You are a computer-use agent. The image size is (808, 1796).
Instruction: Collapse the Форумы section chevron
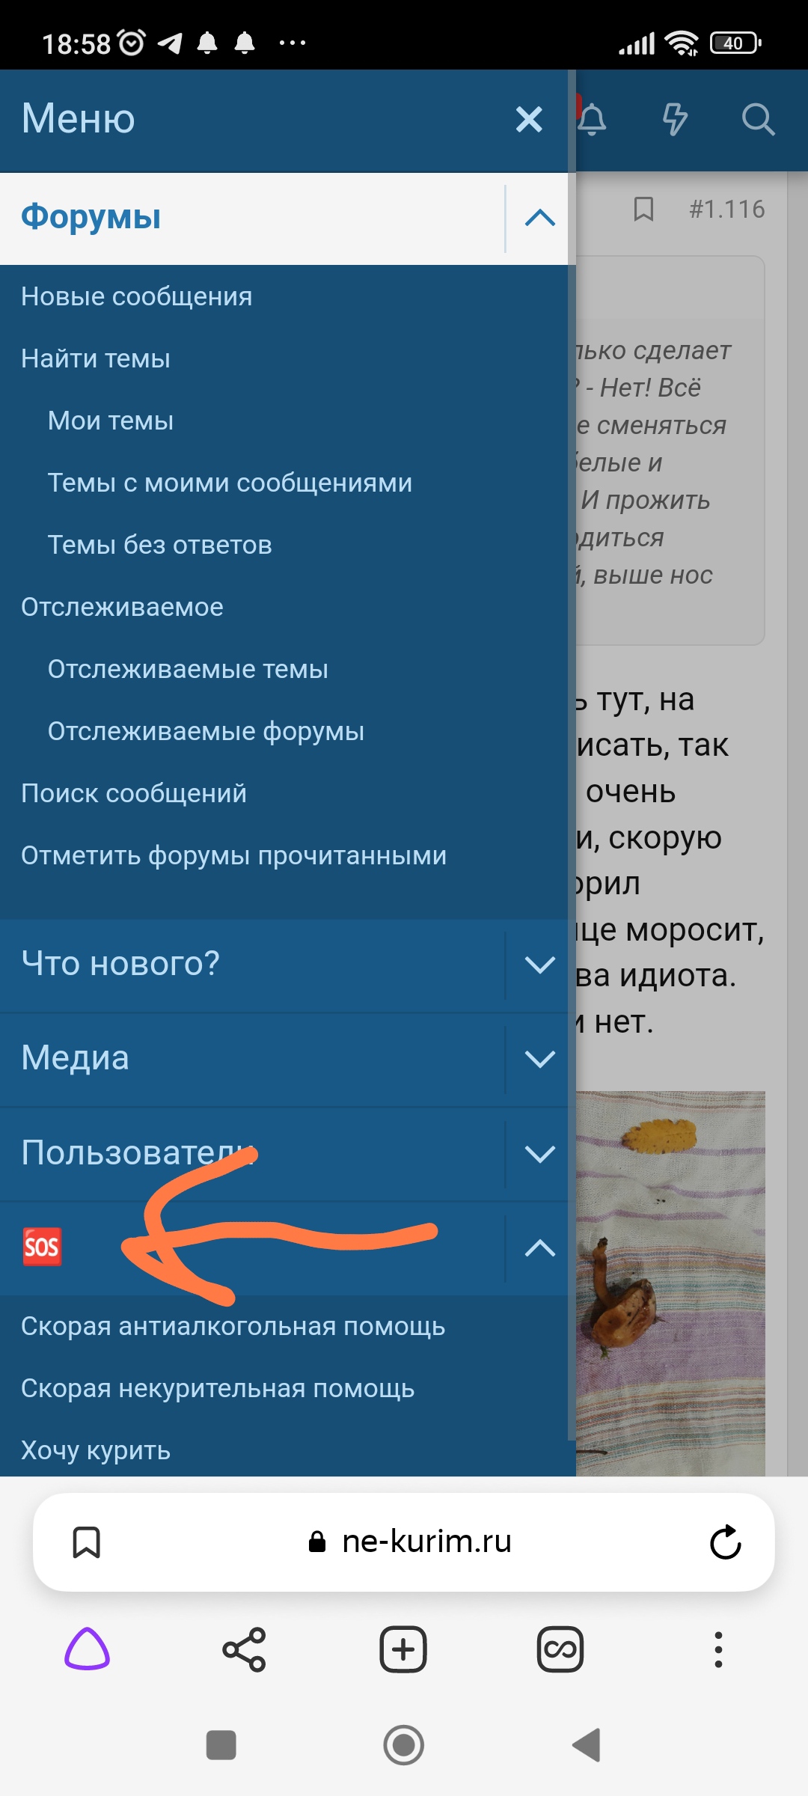[x=539, y=219]
